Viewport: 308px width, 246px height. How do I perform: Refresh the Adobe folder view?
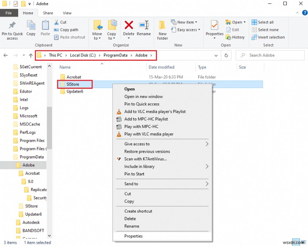point(227,55)
